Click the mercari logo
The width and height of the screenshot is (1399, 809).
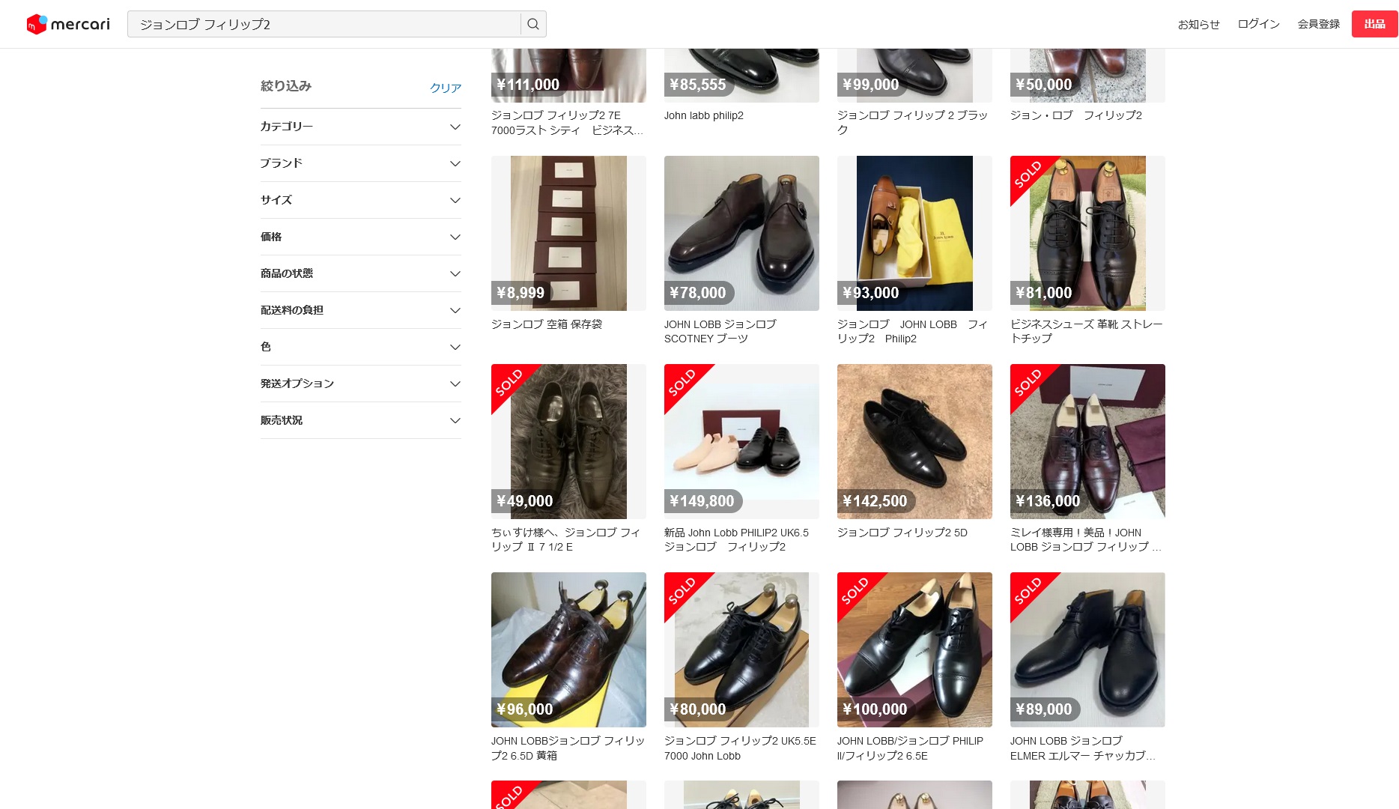pyautogui.click(x=68, y=24)
